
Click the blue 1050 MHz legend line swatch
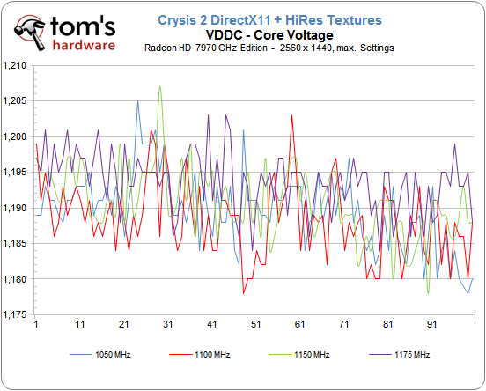pos(81,354)
